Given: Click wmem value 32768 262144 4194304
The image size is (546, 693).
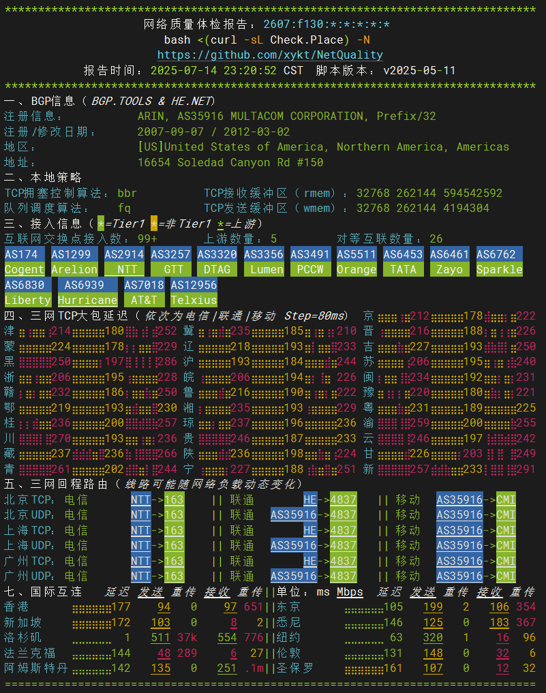Looking at the screenshot, I should click(x=423, y=208).
